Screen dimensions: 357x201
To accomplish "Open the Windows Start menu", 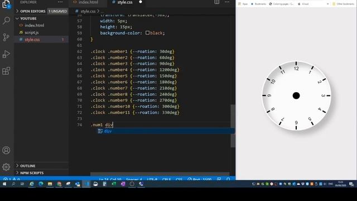I will (4, 184).
